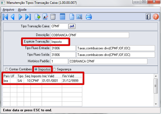Exit via the door icon

click(148, 17)
